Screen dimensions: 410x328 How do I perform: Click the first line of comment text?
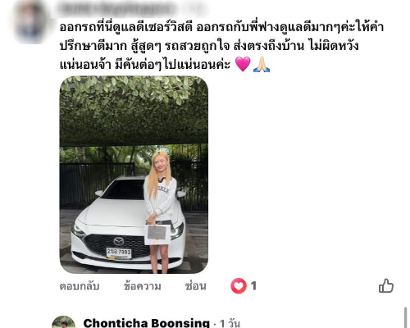pos(221,27)
